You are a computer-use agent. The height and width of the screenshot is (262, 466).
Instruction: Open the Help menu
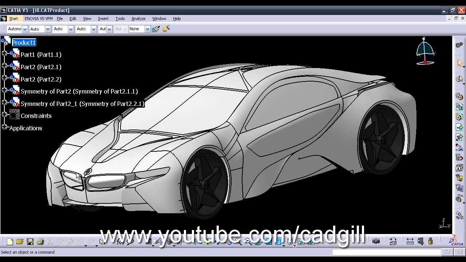pos(177,19)
